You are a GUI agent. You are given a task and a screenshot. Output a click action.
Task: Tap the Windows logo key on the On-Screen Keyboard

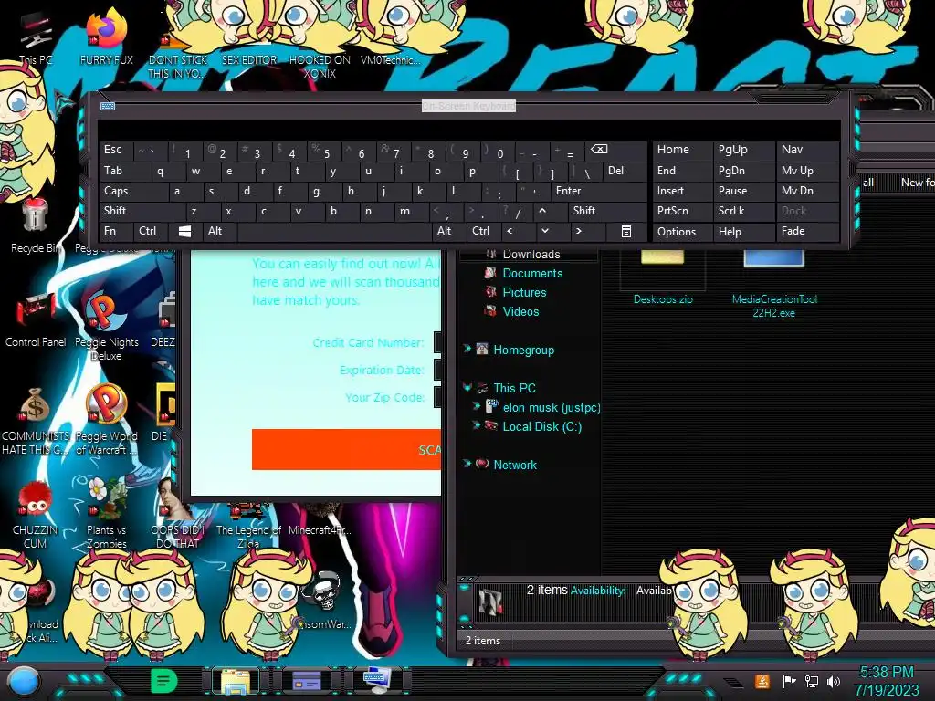[x=184, y=231]
